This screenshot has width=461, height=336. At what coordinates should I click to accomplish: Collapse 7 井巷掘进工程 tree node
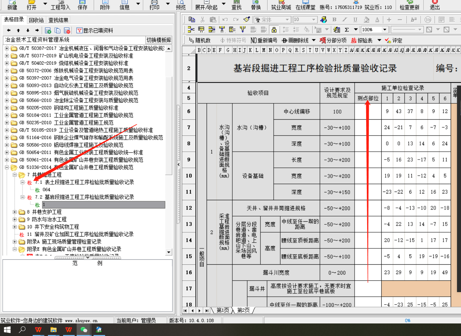point(15,175)
